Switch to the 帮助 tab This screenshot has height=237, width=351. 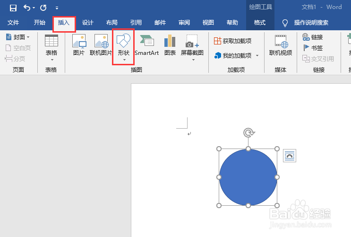coord(232,22)
